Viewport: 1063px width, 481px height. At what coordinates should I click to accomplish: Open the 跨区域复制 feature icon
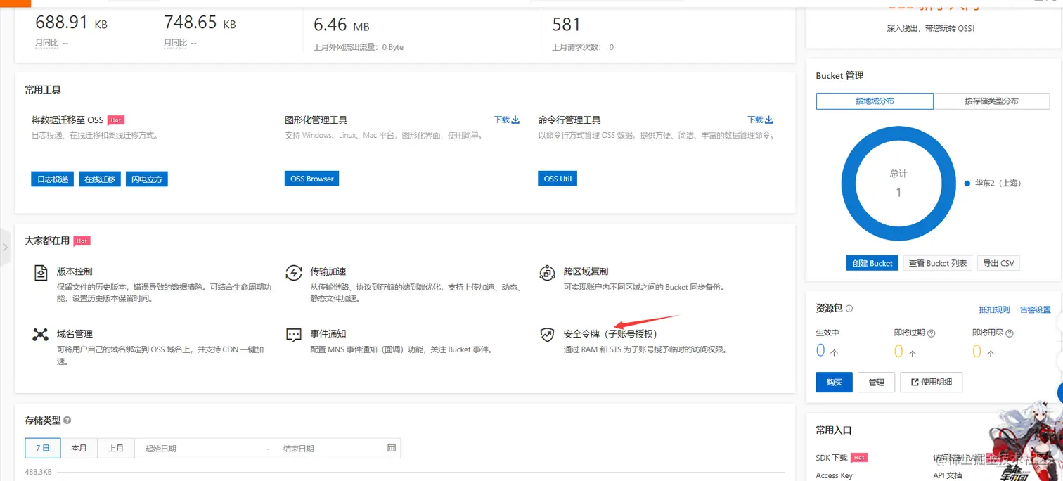click(547, 272)
